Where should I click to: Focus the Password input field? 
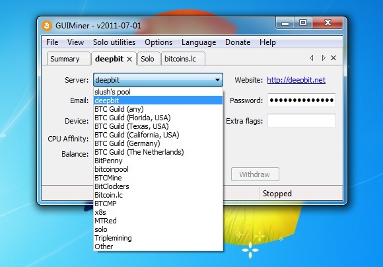pos(302,100)
